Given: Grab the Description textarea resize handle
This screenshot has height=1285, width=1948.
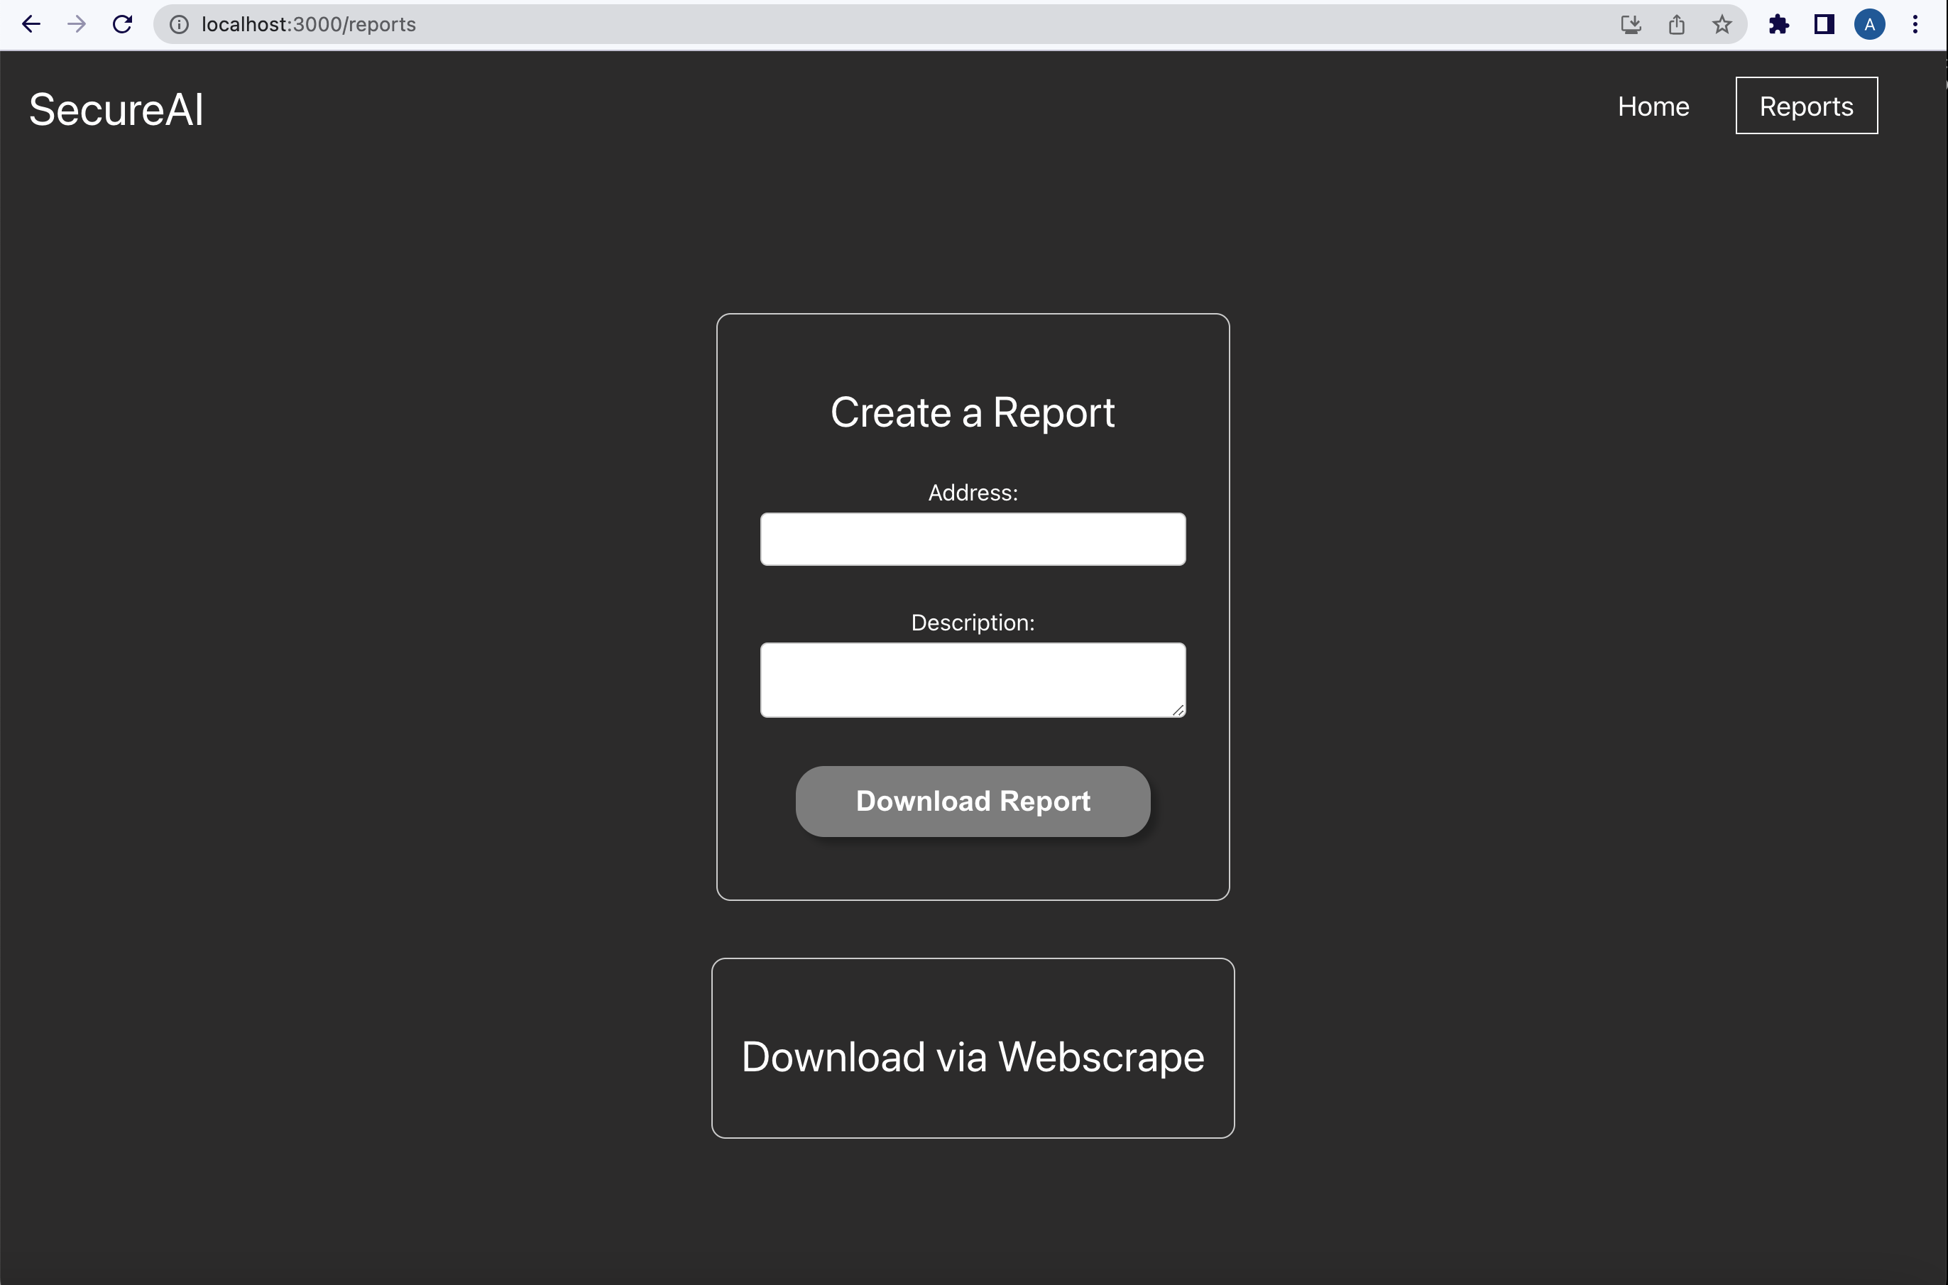Looking at the screenshot, I should point(1178,710).
